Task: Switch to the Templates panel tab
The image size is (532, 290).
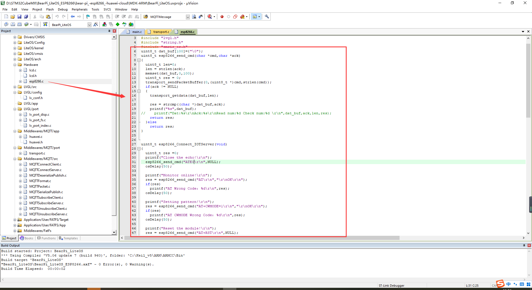Action: pyautogui.click(x=68, y=238)
